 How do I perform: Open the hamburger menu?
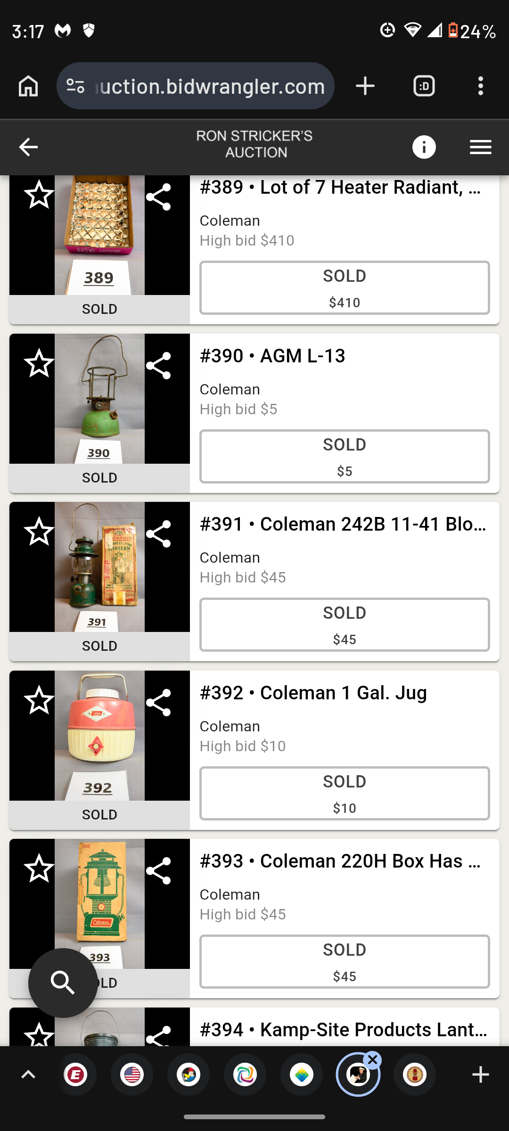[x=480, y=147]
